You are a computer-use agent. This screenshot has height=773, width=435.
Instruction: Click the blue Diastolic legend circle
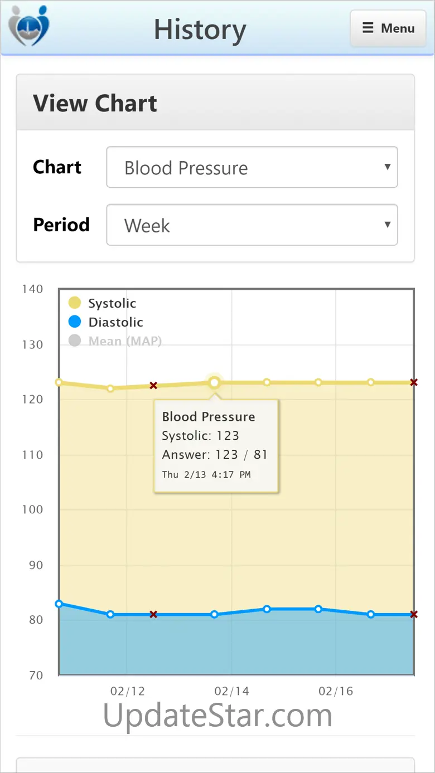(x=75, y=322)
